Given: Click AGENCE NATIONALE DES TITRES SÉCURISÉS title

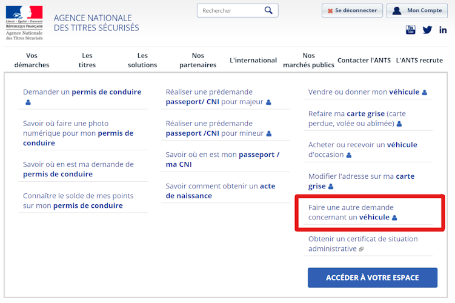Looking at the screenshot, I should [x=96, y=22].
